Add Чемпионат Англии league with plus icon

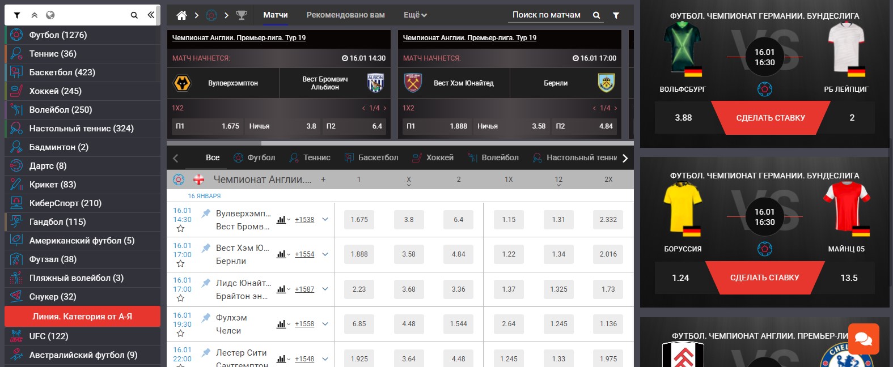point(323,180)
